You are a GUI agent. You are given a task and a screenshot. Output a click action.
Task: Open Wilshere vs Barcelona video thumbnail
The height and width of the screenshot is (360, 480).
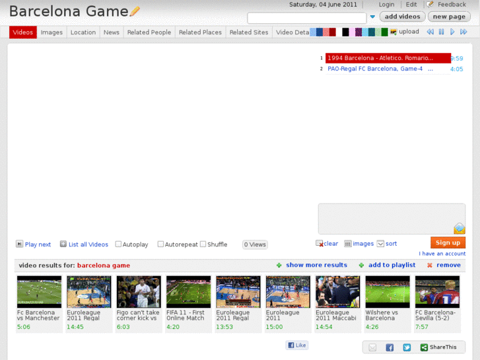(388, 292)
